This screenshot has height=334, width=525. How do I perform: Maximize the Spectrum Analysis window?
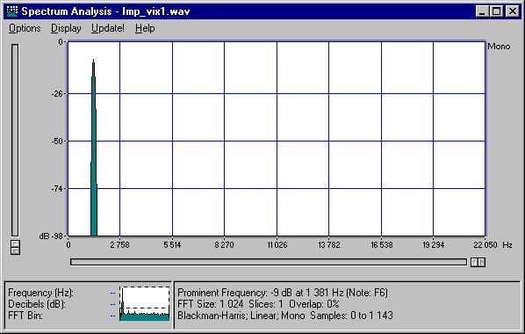point(496,11)
